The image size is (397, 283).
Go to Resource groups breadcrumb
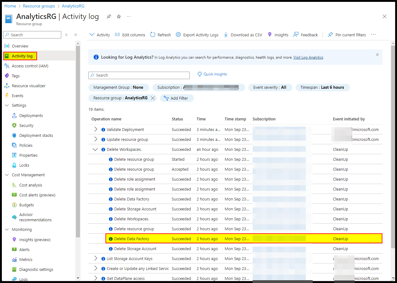pyautogui.click(x=39, y=6)
